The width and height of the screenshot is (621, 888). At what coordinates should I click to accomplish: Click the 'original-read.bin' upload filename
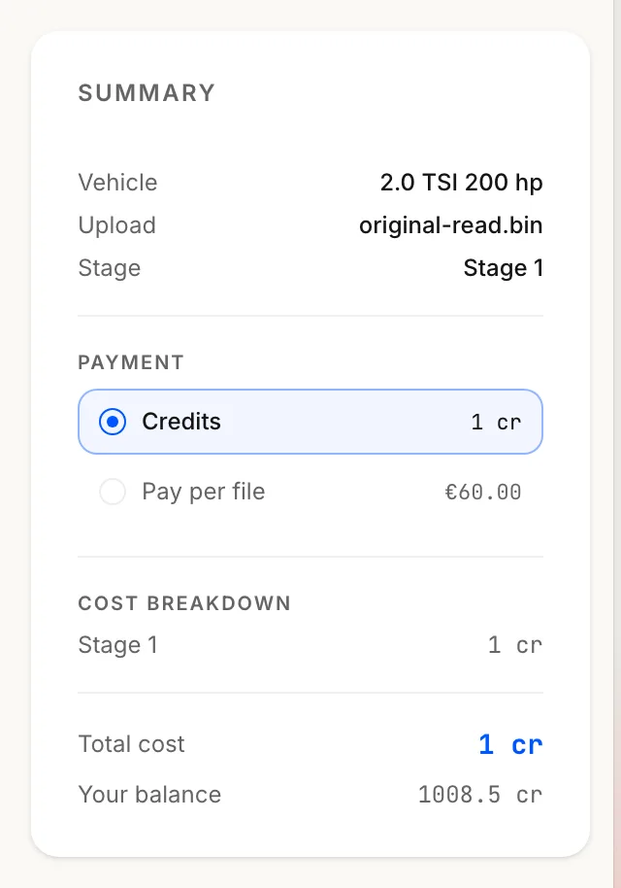tap(451, 225)
